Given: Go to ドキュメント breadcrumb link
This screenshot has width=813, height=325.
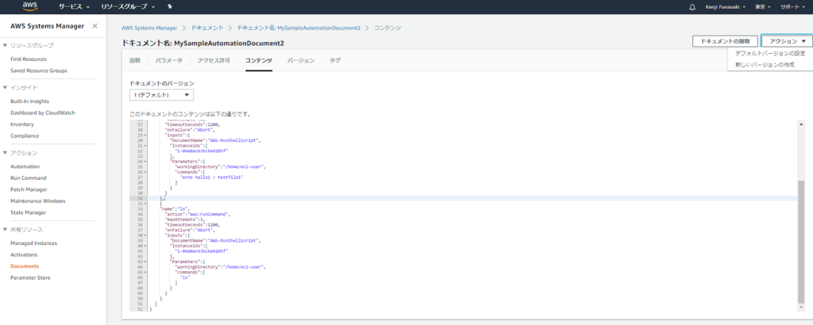Looking at the screenshot, I should click(x=207, y=28).
